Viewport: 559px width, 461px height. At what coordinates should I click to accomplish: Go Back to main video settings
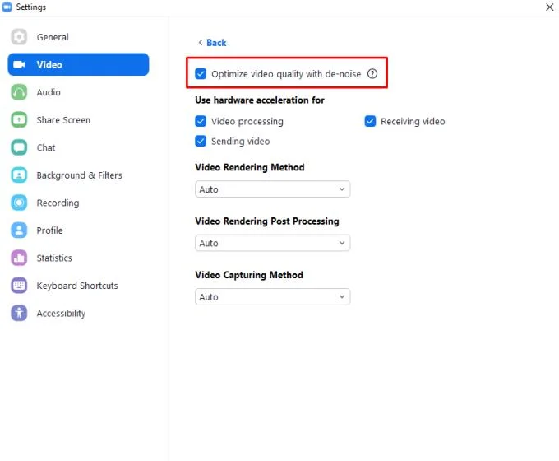coord(212,43)
